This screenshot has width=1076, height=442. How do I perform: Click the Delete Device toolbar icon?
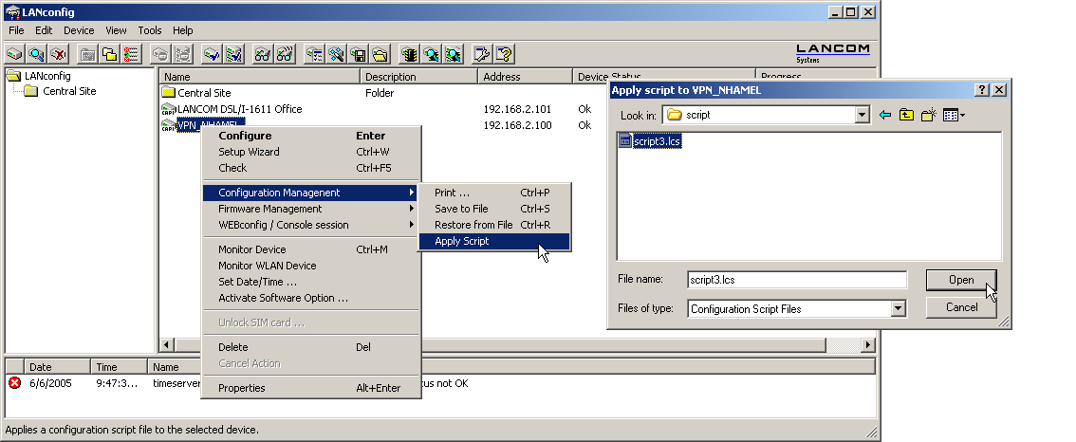point(59,54)
